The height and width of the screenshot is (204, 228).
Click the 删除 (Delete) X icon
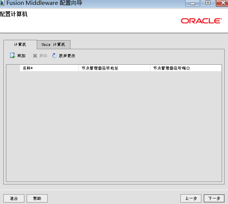[x=35, y=56]
